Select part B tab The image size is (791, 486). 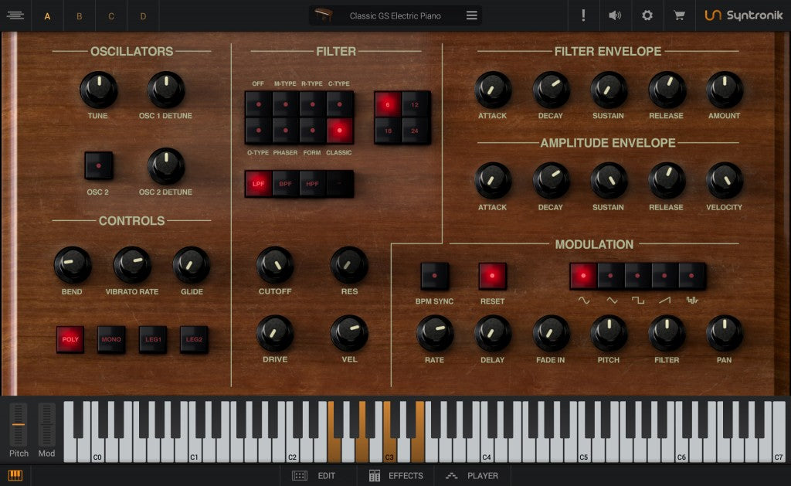(x=80, y=15)
